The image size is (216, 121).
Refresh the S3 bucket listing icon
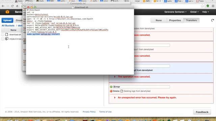[212, 20]
